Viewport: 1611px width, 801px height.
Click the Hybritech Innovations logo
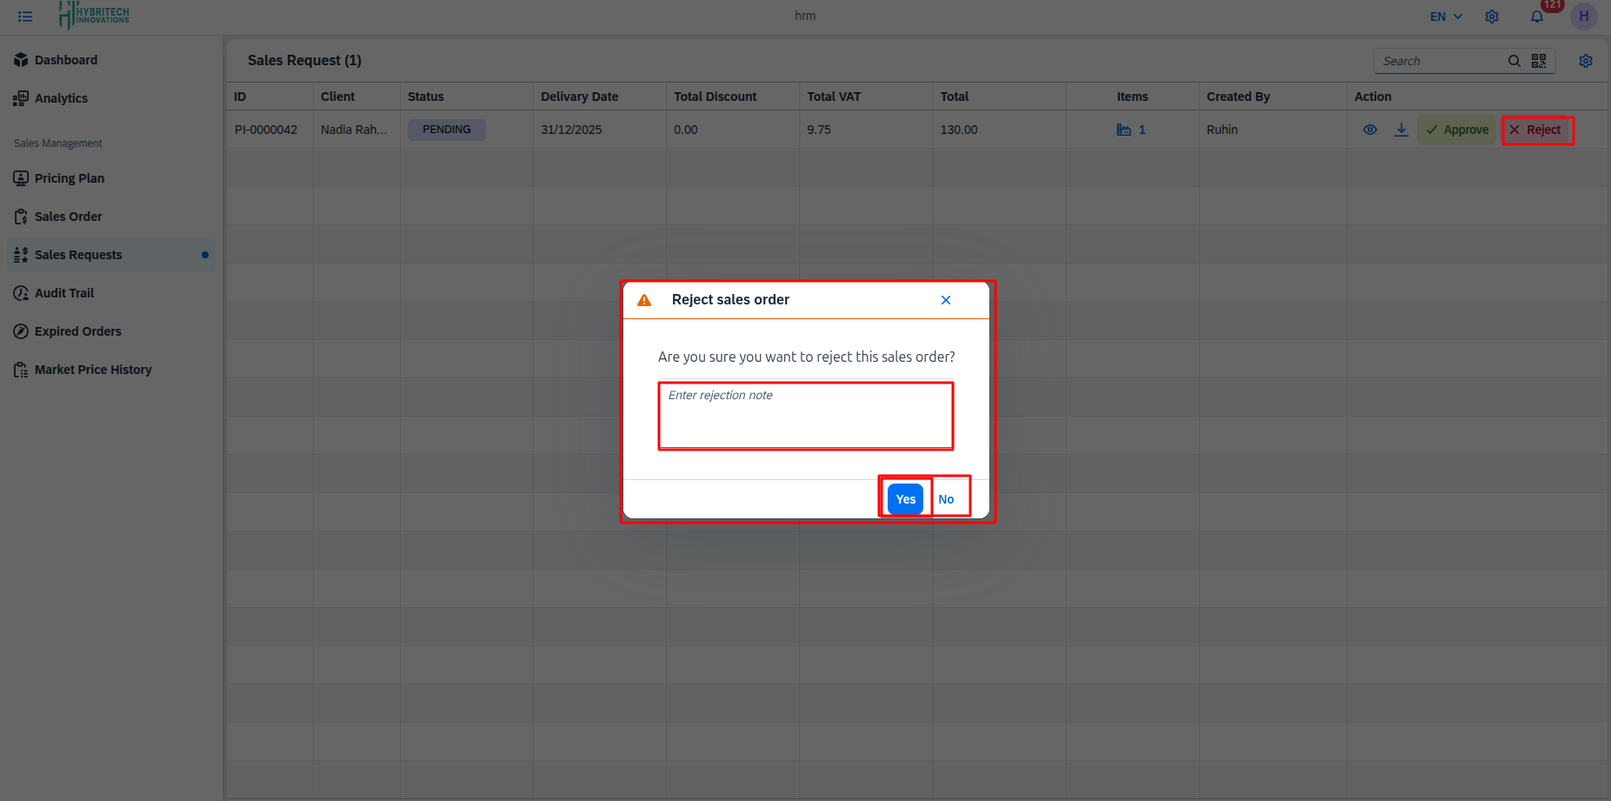[x=94, y=16]
